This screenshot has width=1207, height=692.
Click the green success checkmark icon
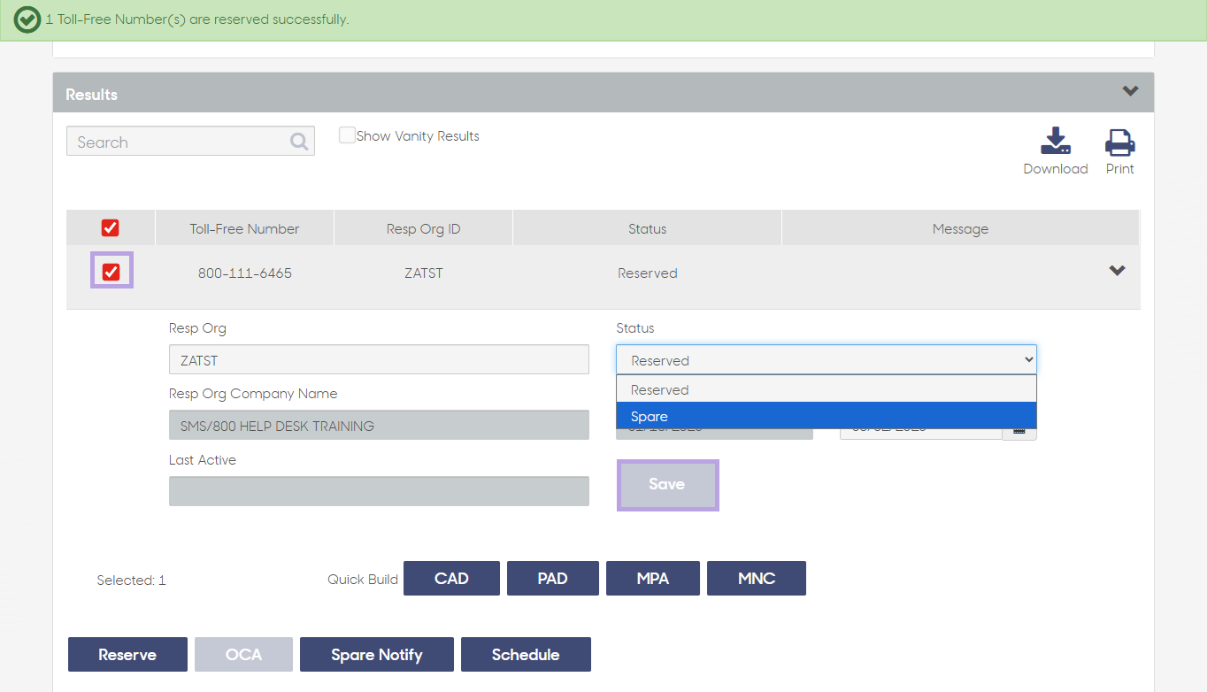pos(27,19)
